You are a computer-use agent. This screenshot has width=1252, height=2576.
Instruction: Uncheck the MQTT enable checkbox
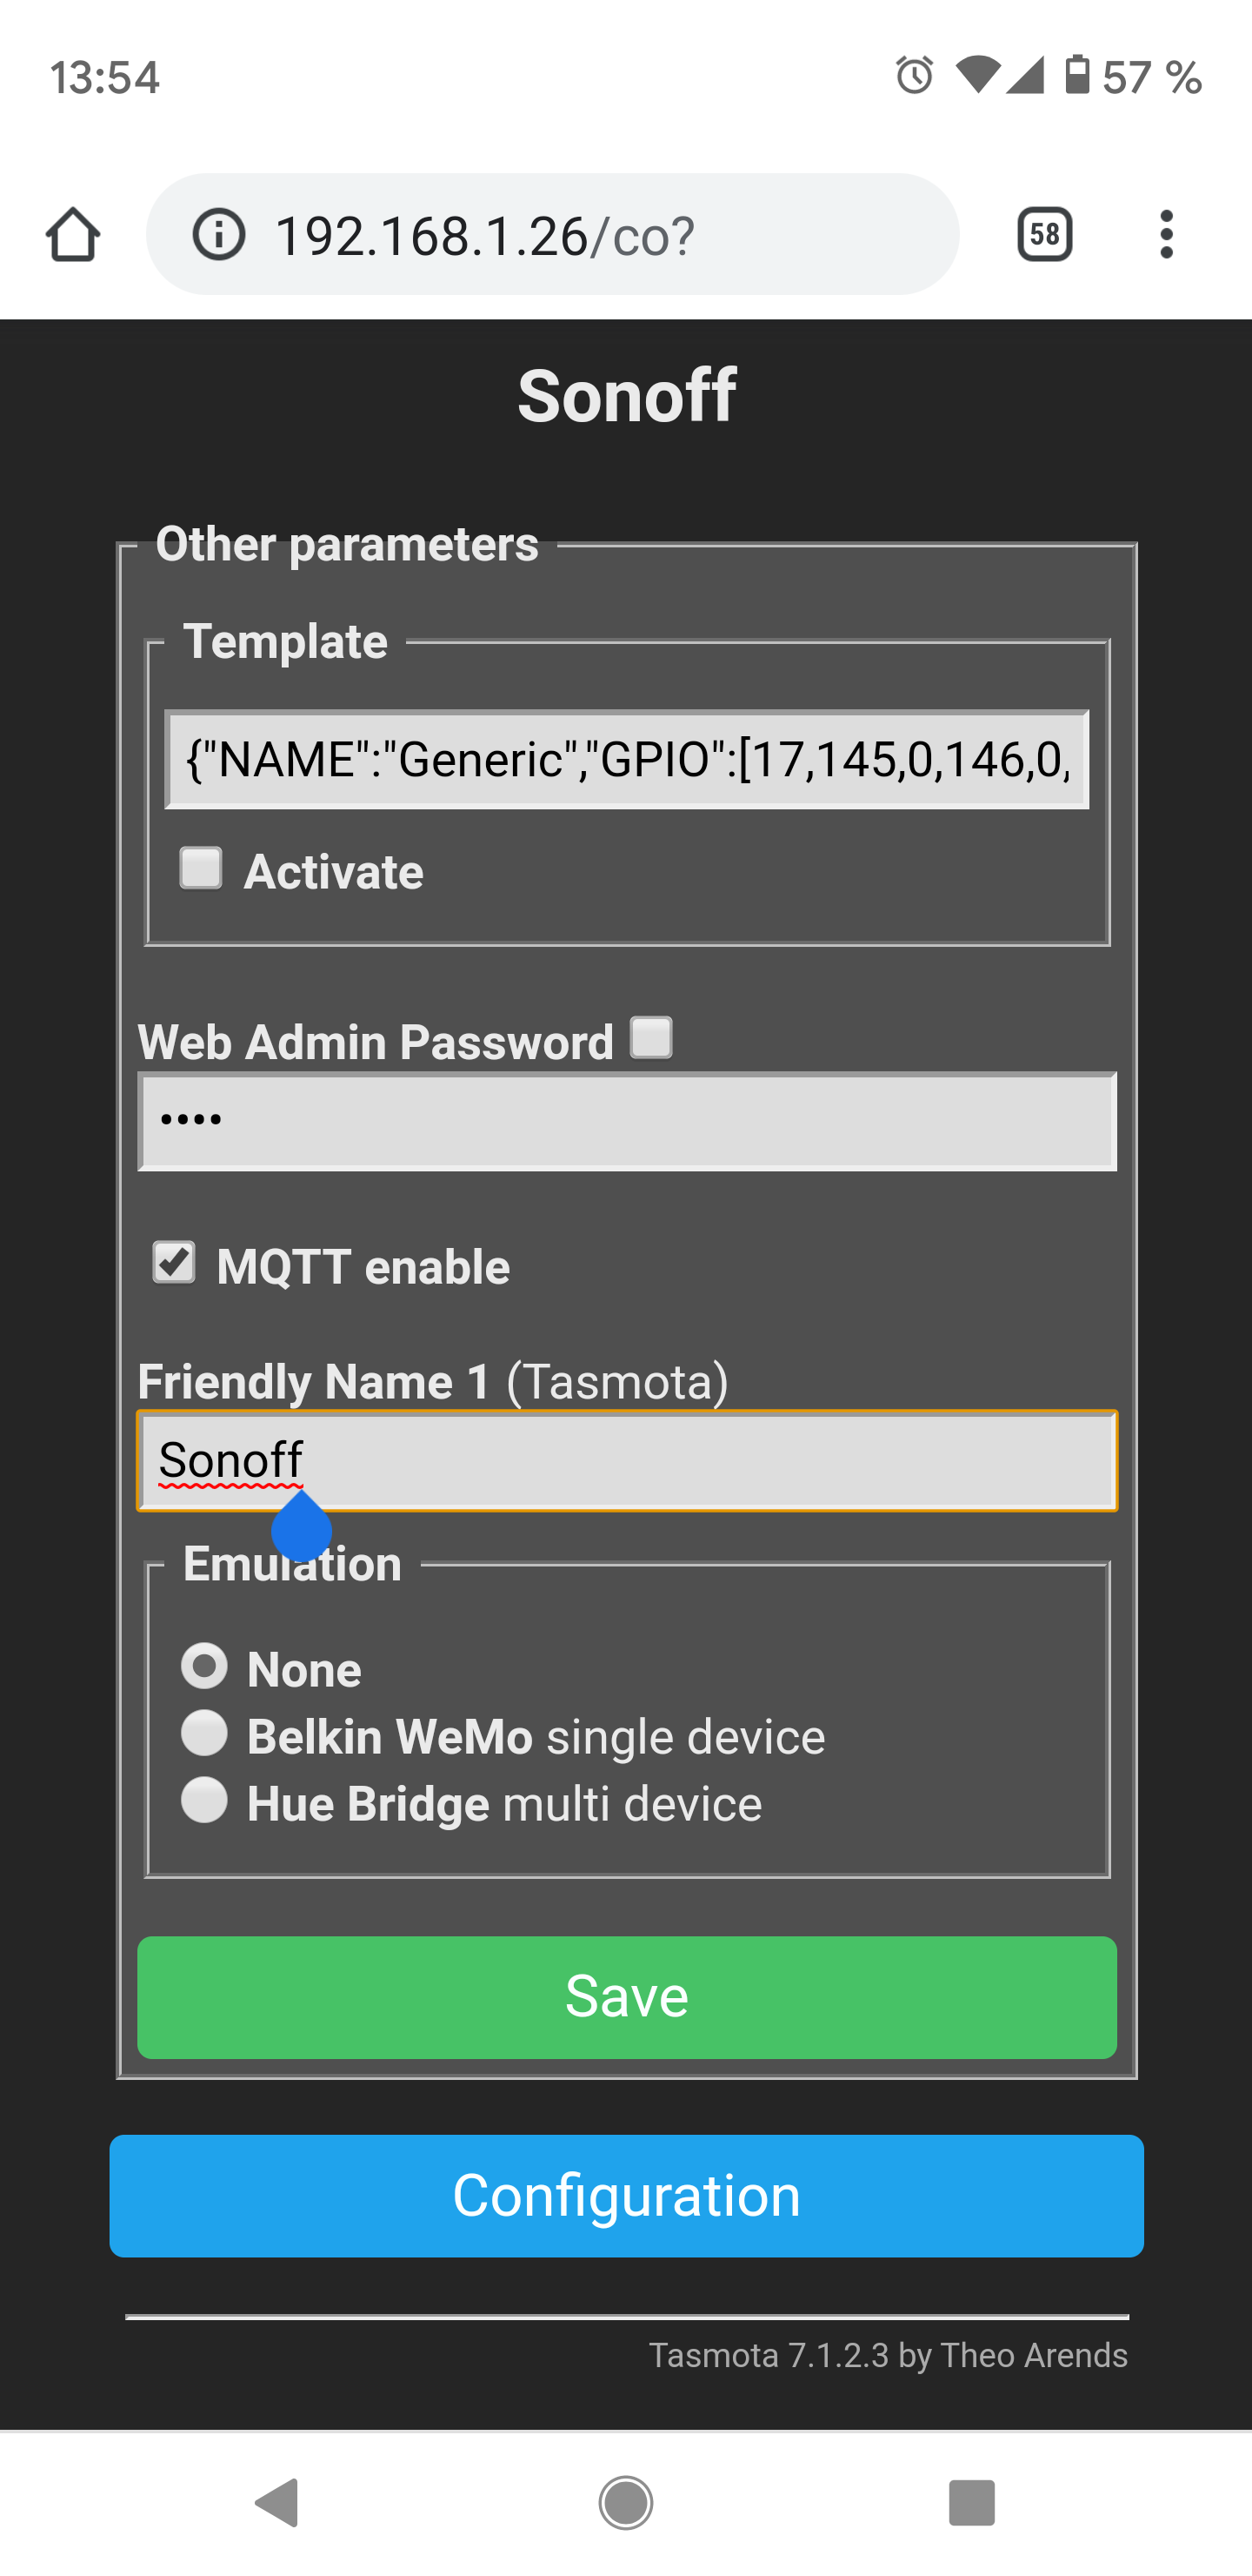pos(174,1263)
